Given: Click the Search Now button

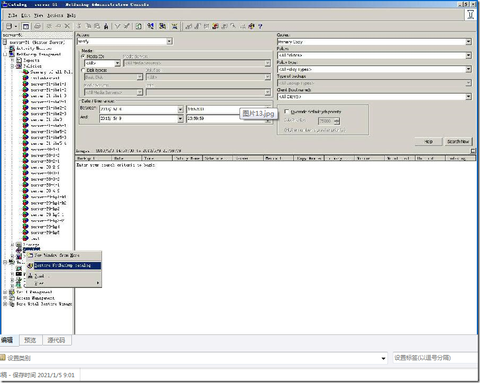Looking at the screenshot, I should pos(457,142).
